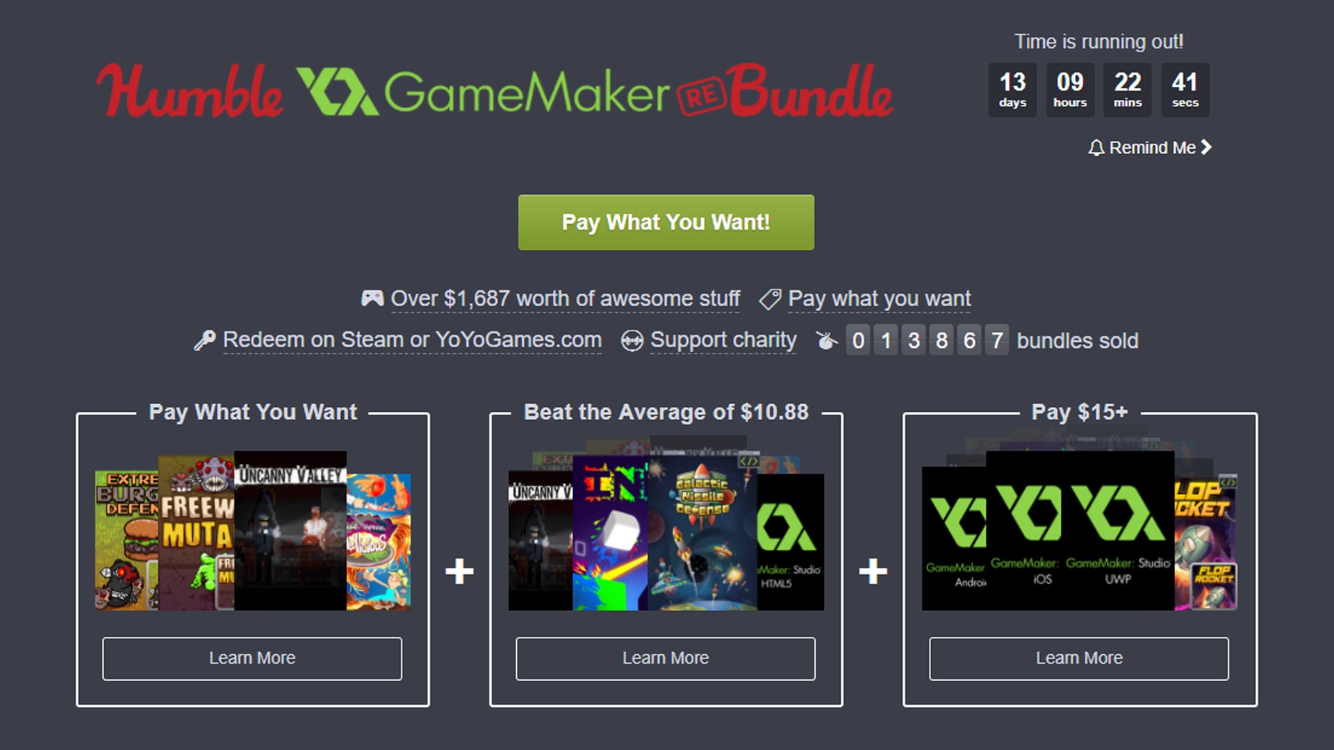
Task: Click Learn More under Pay What You Want
Action: pos(252,658)
